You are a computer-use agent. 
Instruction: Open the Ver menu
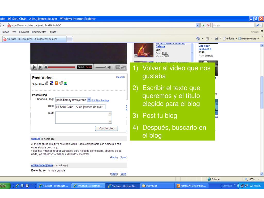point(14,32)
